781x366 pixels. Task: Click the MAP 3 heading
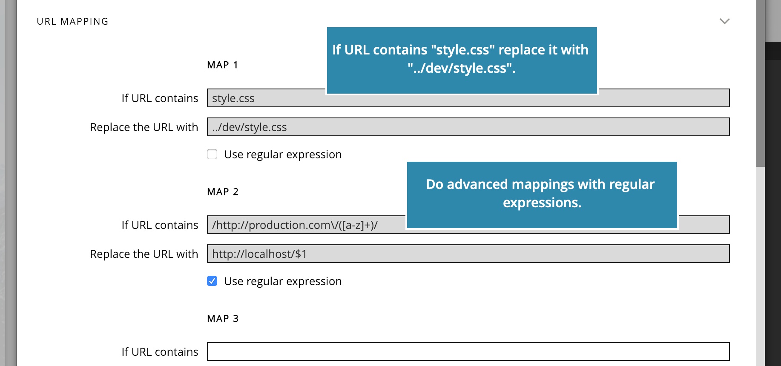(x=222, y=318)
